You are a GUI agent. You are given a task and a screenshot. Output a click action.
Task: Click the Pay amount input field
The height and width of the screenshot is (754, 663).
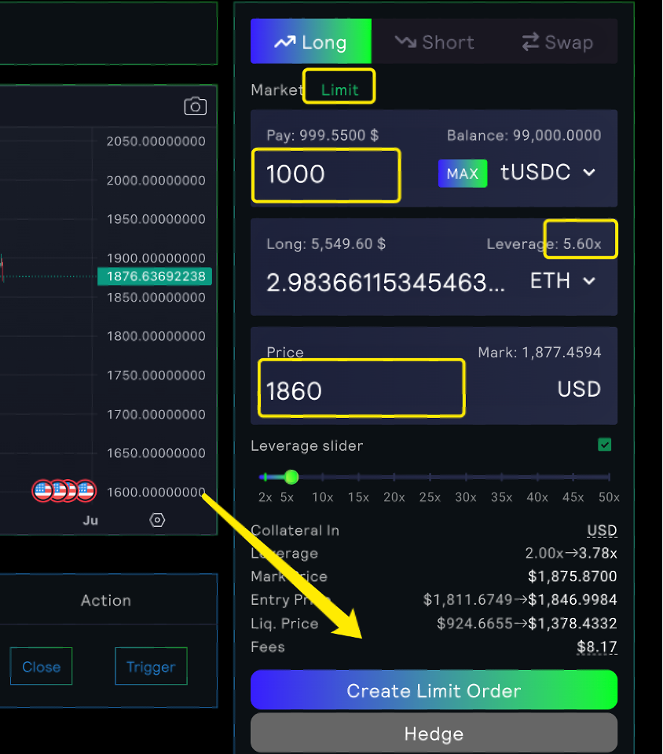(x=326, y=174)
